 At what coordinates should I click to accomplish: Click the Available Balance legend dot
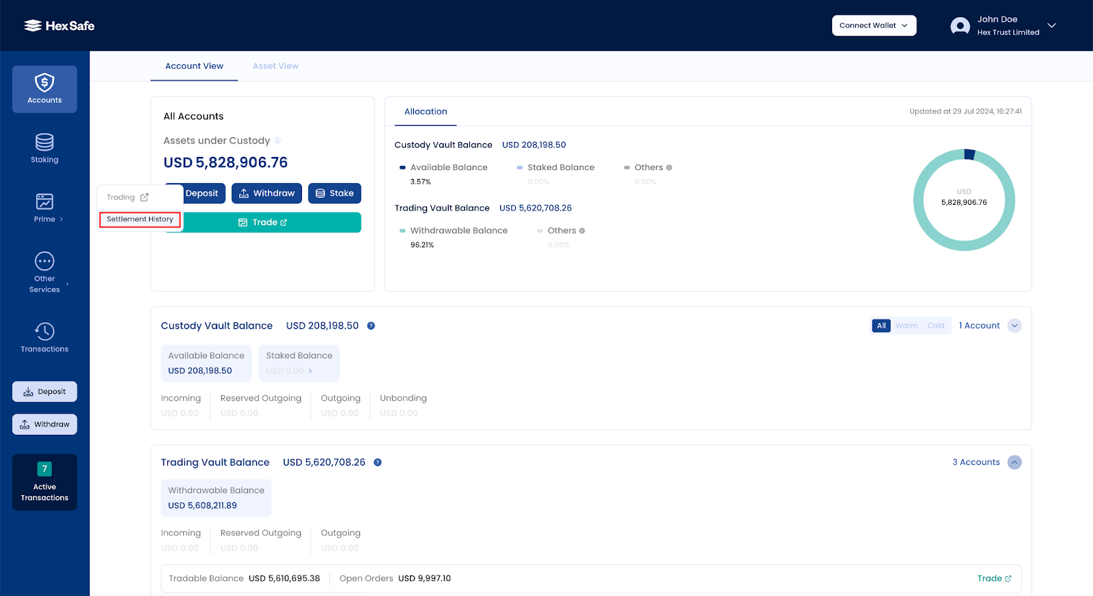[x=402, y=167]
